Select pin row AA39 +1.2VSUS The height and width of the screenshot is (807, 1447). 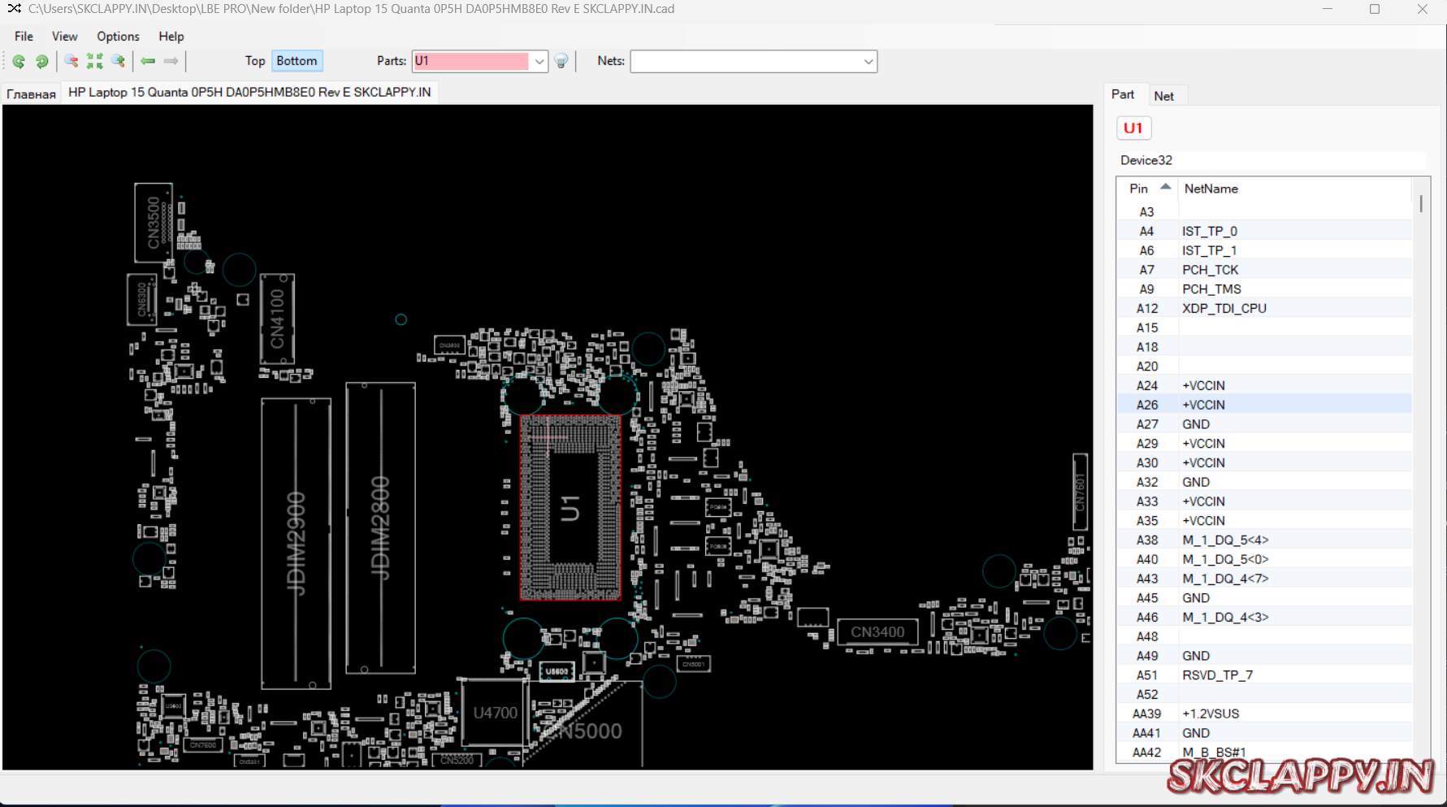[1264, 714]
